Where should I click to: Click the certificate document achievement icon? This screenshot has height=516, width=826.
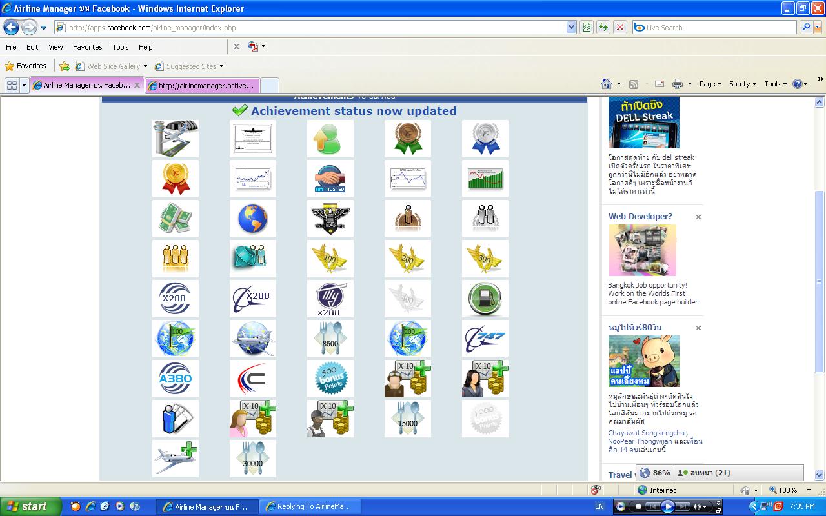coord(253,139)
